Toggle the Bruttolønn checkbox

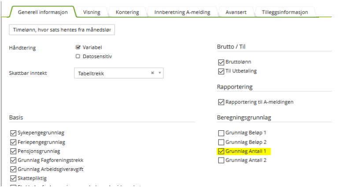(221, 62)
